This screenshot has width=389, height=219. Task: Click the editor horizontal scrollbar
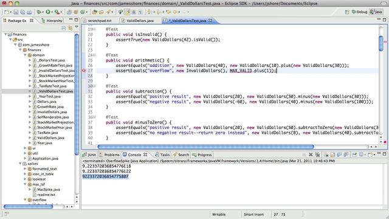click(206, 147)
